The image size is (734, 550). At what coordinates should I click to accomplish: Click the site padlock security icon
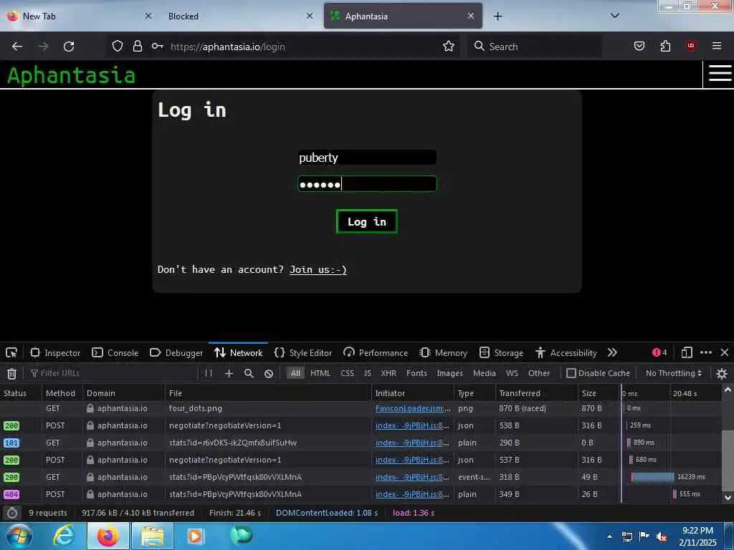[x=137, y=46]
